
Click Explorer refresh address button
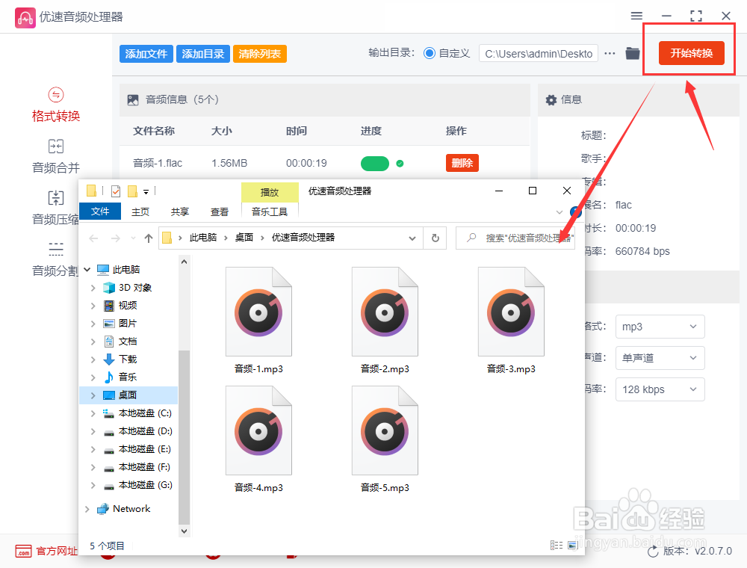[435, 238]
